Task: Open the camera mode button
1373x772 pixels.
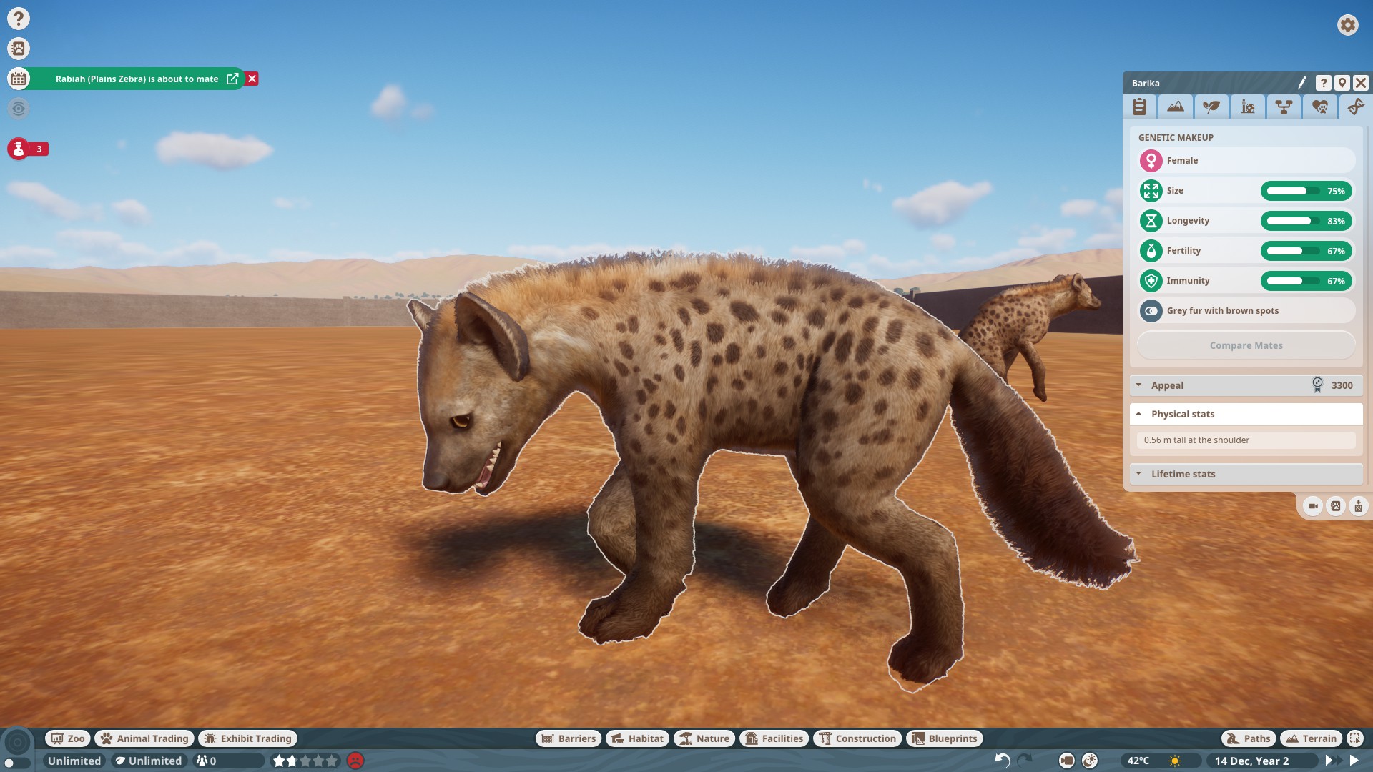Action: pos(1066,761)
